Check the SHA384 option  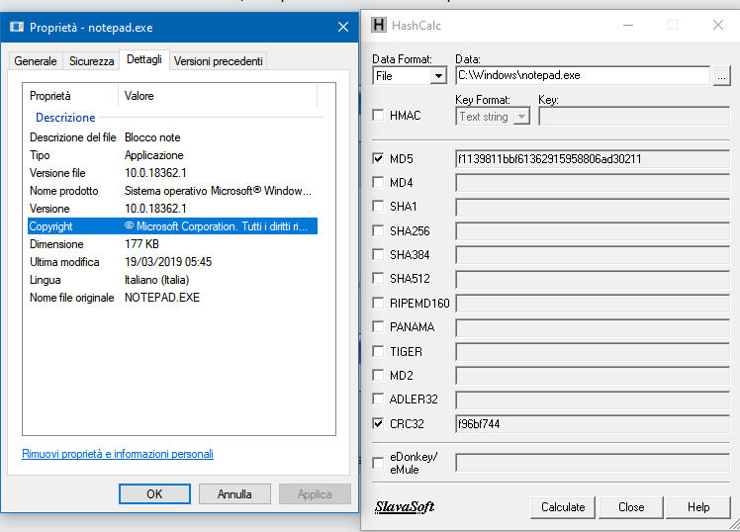coord(378,255)
